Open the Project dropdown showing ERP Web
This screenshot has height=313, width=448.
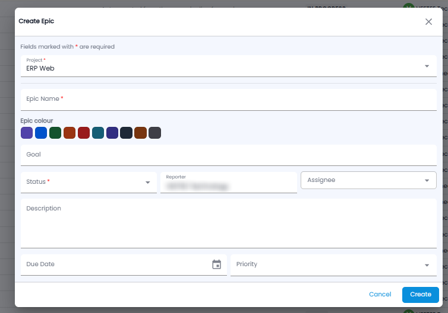click(x=229, y=66)
